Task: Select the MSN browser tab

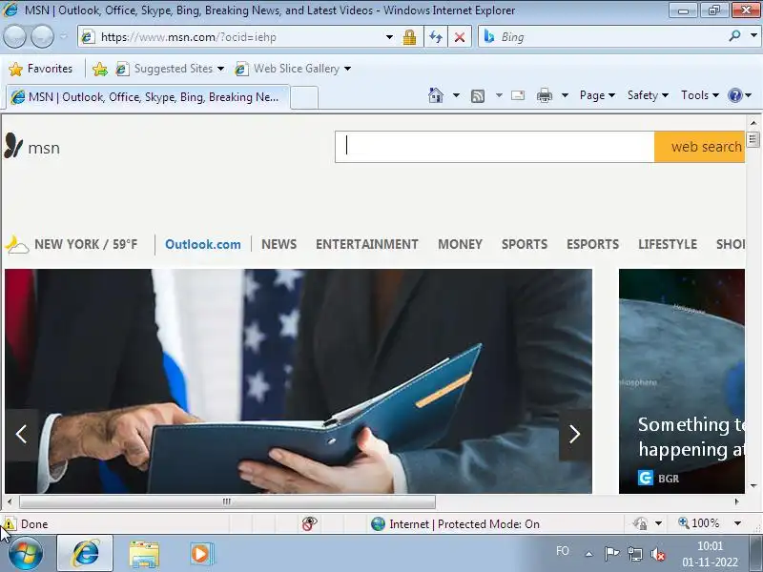Action: (x=148, y=97)
